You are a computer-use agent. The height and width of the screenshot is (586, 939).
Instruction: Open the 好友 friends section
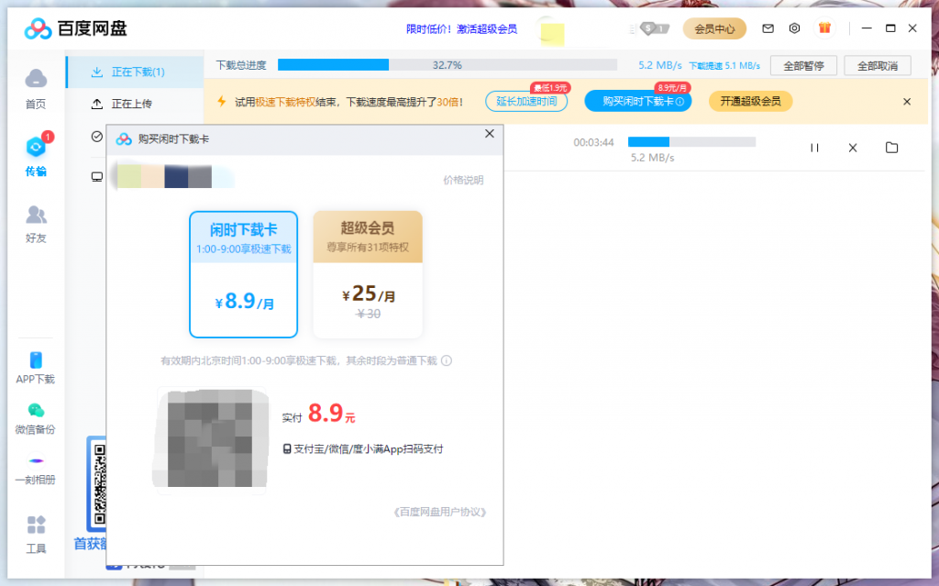36,224
